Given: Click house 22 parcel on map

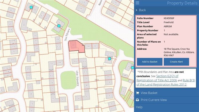Looking at the screenshot, I should click(x=95, y=46).
